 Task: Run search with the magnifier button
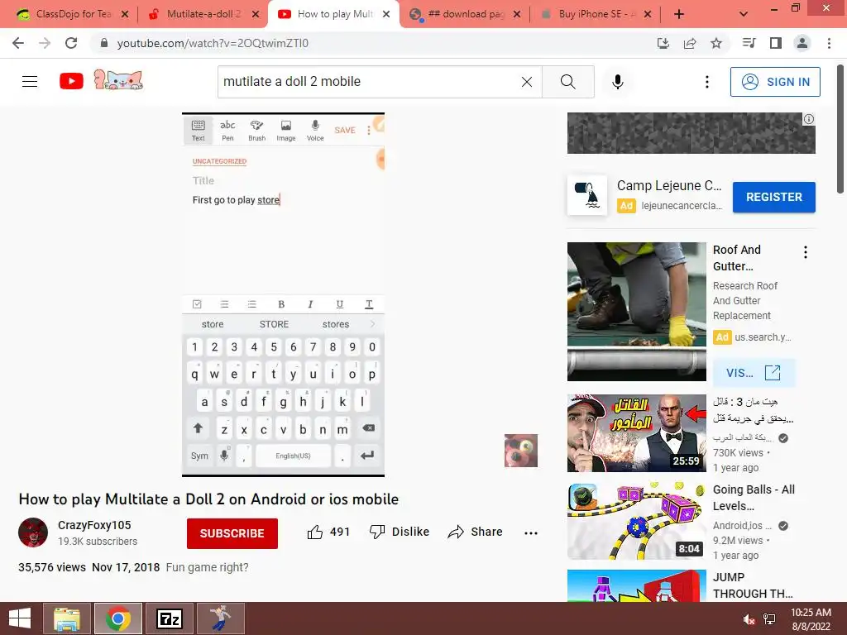click(x=567, y=82)
